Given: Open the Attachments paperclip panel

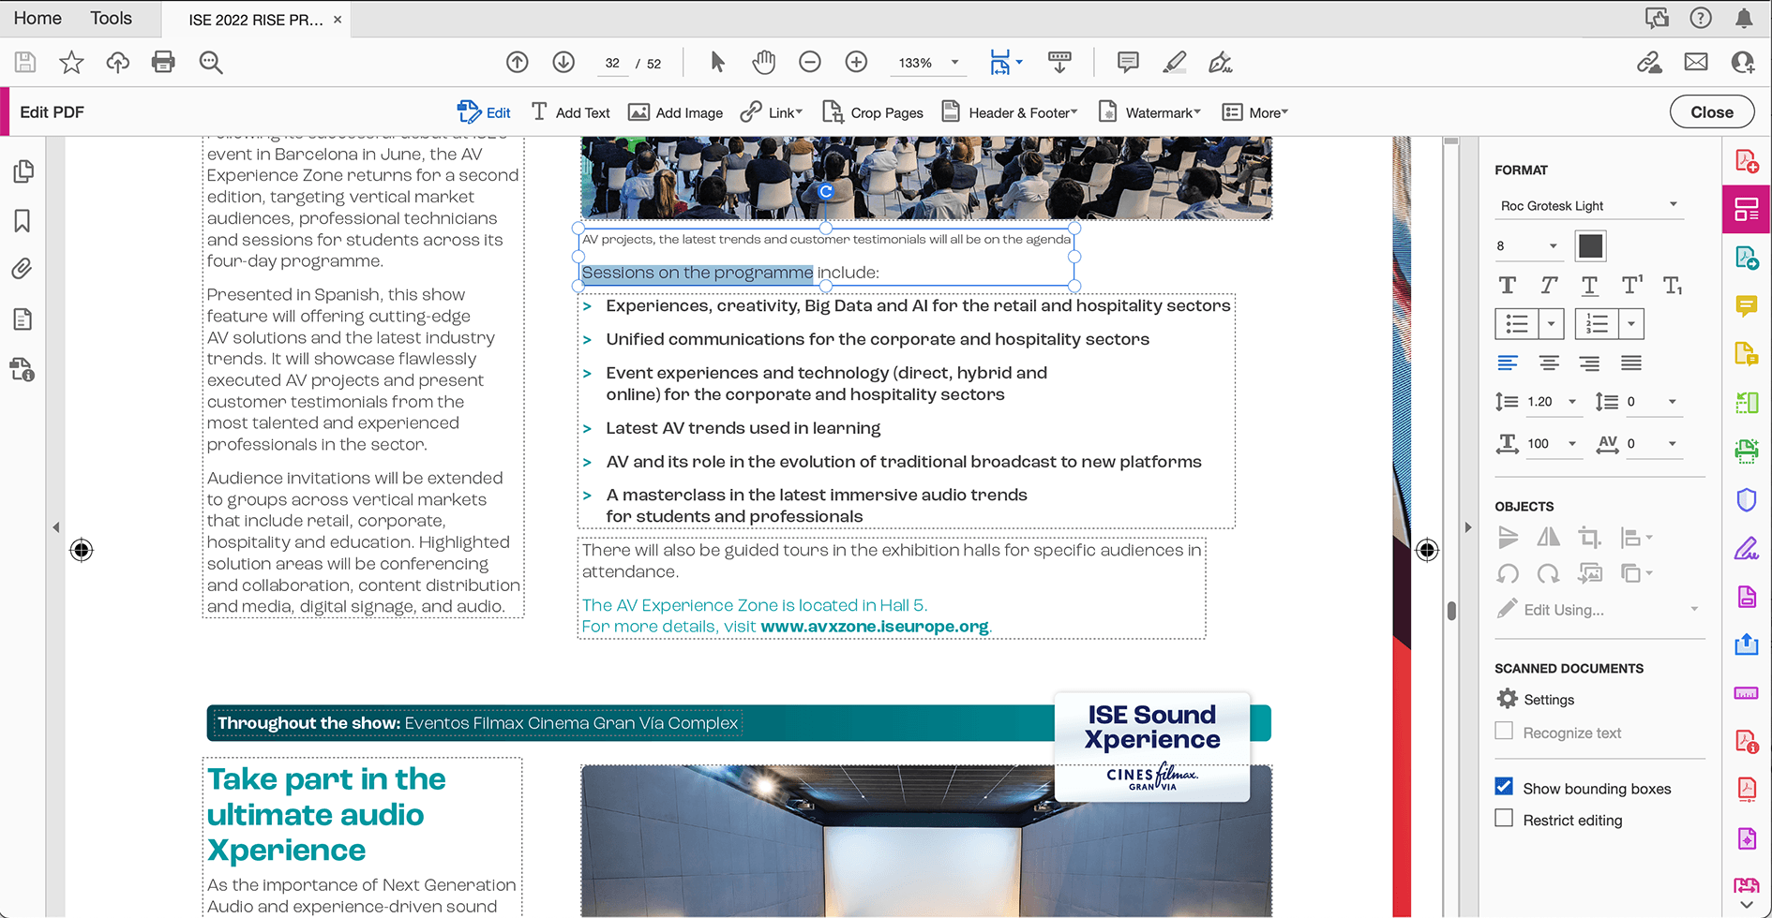Looking at the screenshot, I should 23,270.
